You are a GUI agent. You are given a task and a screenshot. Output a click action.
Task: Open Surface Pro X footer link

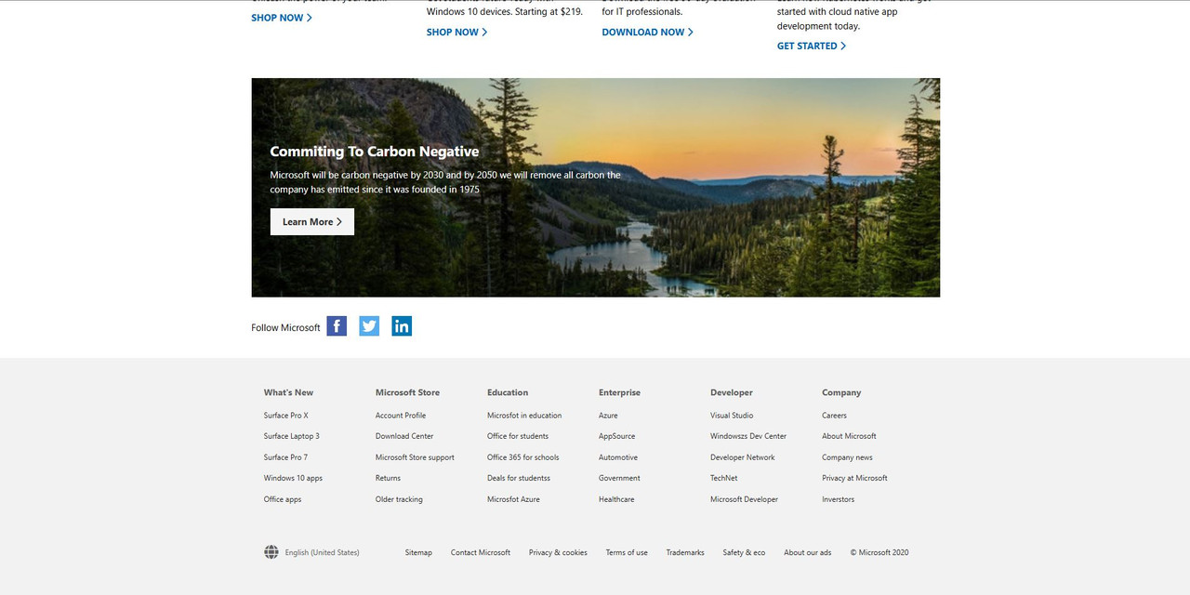[286, 416]
